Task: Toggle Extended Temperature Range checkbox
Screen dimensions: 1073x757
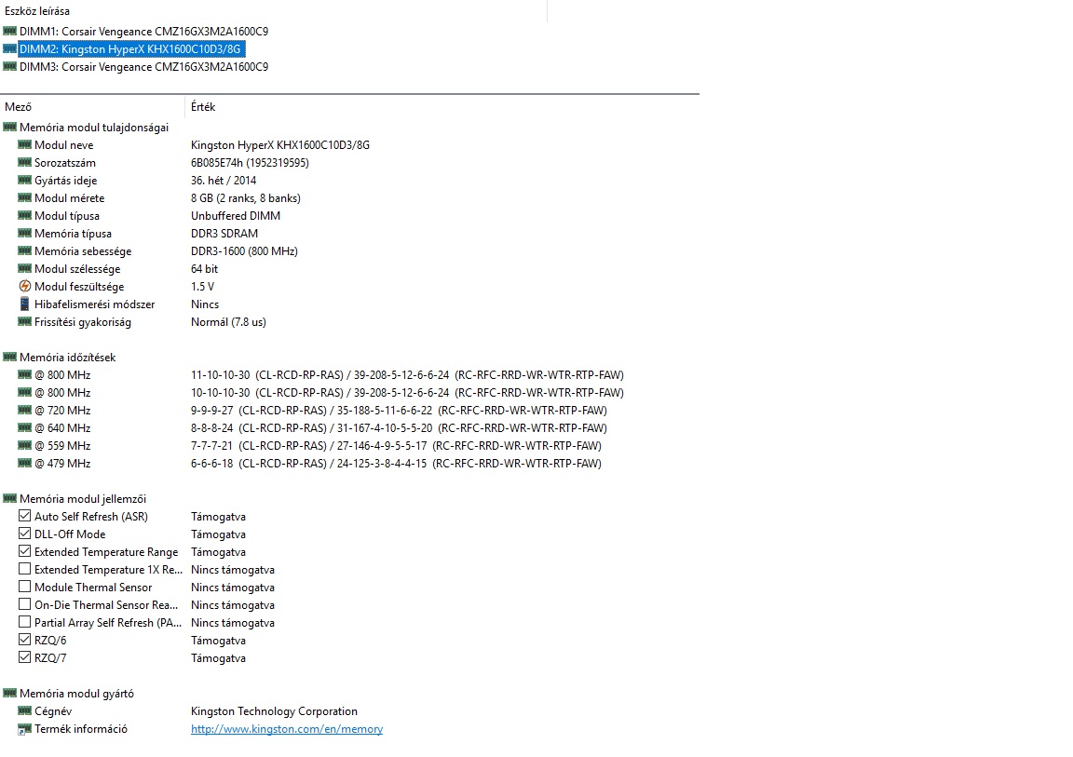Action: (x=24, y=551)
